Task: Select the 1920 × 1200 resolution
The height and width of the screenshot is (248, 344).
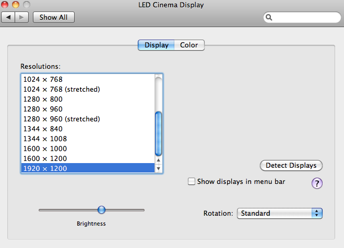Action: click(x=88, y=168)
